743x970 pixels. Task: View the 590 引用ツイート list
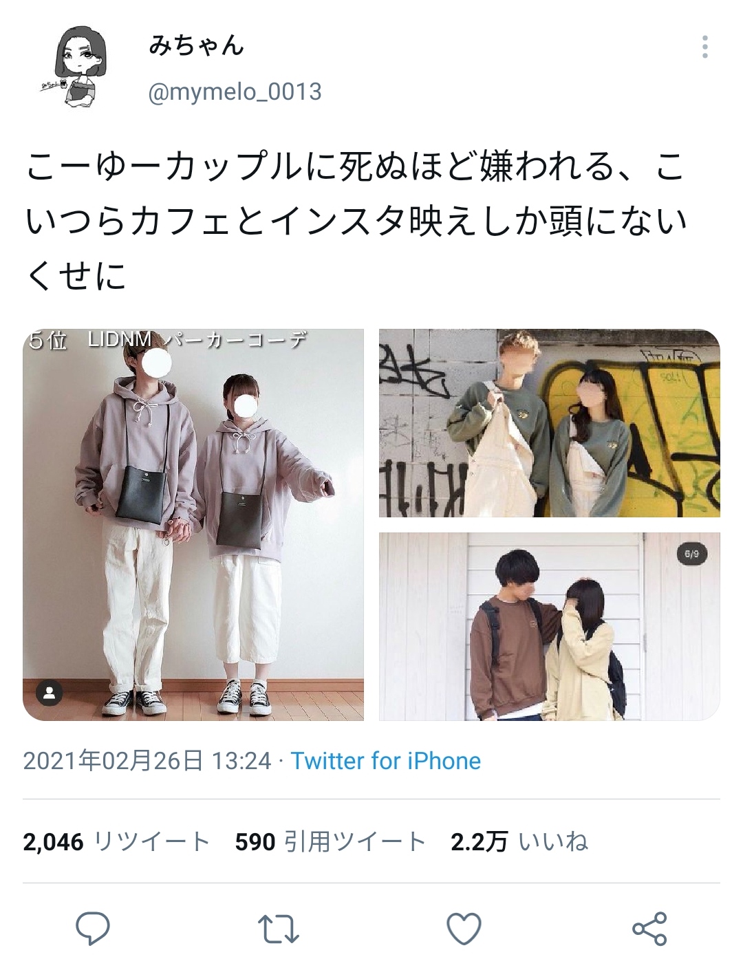330,841
